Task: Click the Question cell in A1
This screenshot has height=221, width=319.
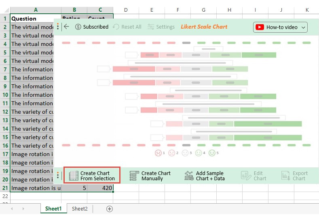Action: (x=36, y=19)
